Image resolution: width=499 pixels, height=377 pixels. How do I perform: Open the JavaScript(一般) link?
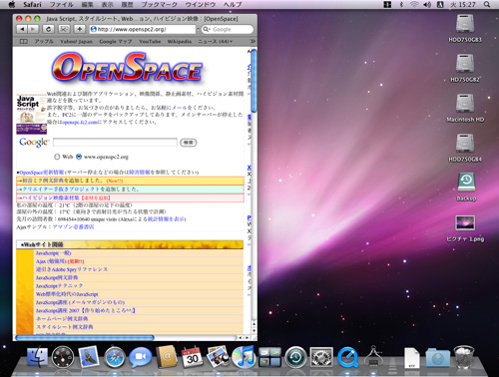tap(53, 253)
